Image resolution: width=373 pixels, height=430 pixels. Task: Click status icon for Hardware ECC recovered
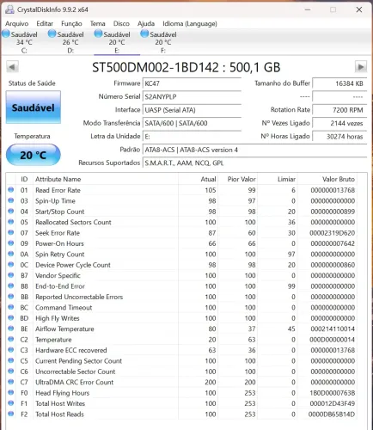click(11, 350)
